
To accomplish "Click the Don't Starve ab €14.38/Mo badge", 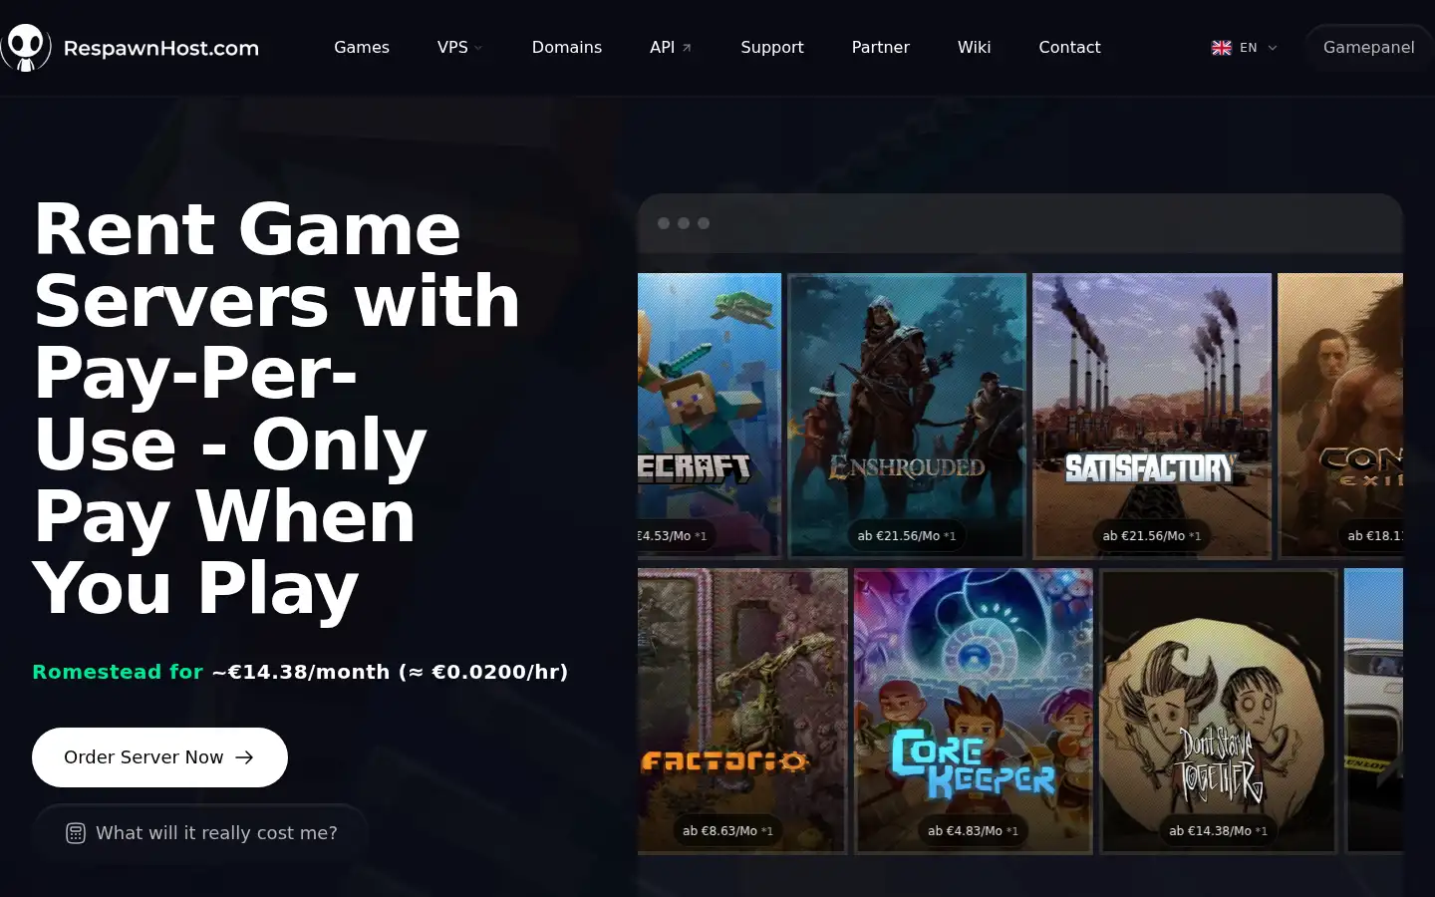I will coord(1219,831).
